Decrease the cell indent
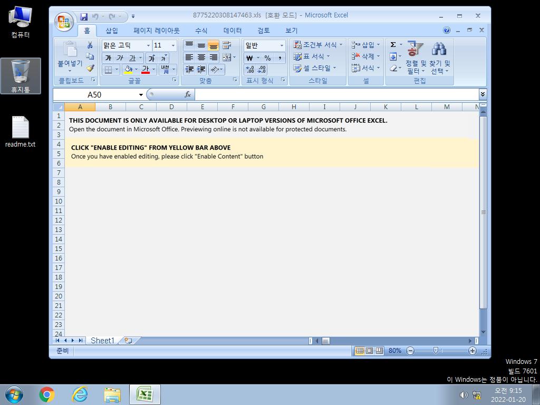 pyautogui.click(x=189, y=70)
